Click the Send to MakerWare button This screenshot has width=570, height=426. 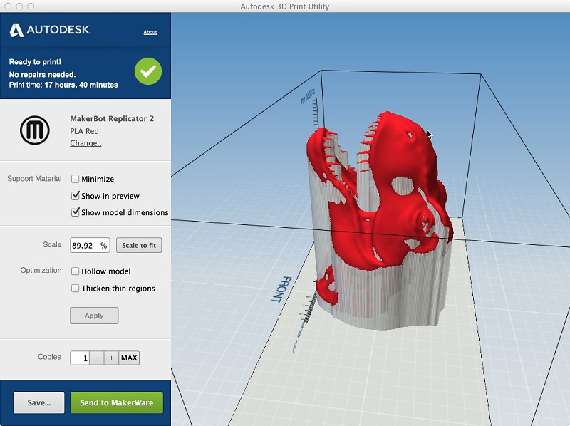(116, 402)
